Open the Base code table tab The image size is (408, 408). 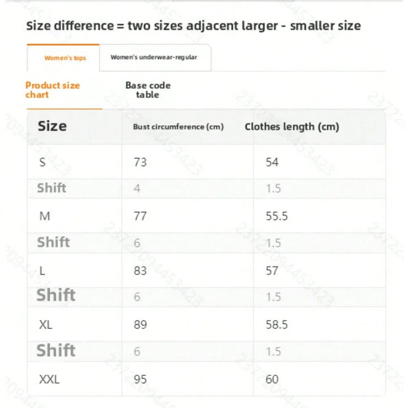(x=148, y=90)
